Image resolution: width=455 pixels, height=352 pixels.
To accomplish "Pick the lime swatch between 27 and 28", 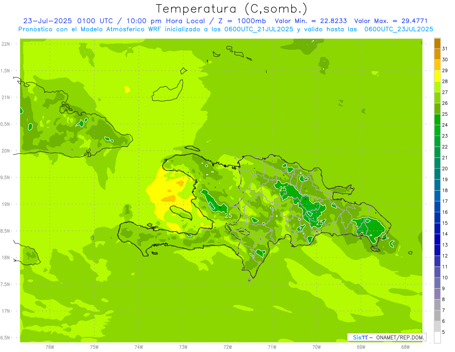I will (x=437, y=87).
